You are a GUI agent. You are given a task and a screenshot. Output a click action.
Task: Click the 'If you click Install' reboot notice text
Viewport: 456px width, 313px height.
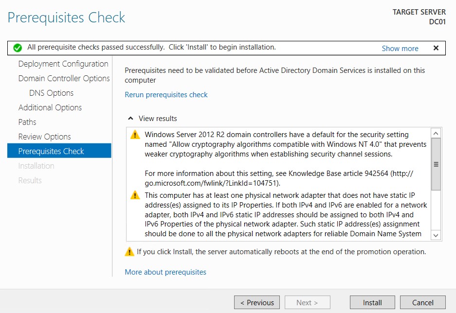281,251
